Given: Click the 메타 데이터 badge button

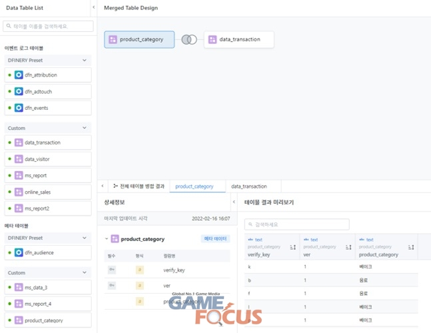Looking at the screenshot, I should (x=215, y=238).
